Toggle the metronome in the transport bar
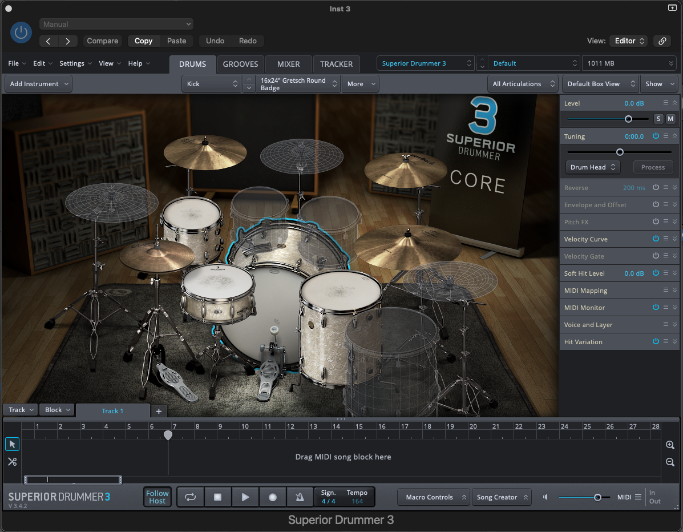683x532 pixels. tap(300, 497)
